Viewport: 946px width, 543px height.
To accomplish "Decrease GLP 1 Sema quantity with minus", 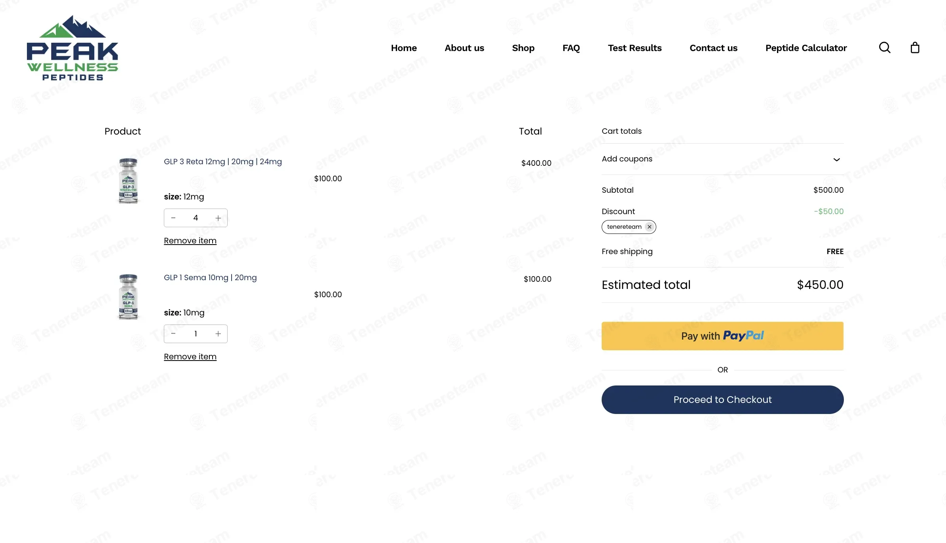I will [173, 334].
